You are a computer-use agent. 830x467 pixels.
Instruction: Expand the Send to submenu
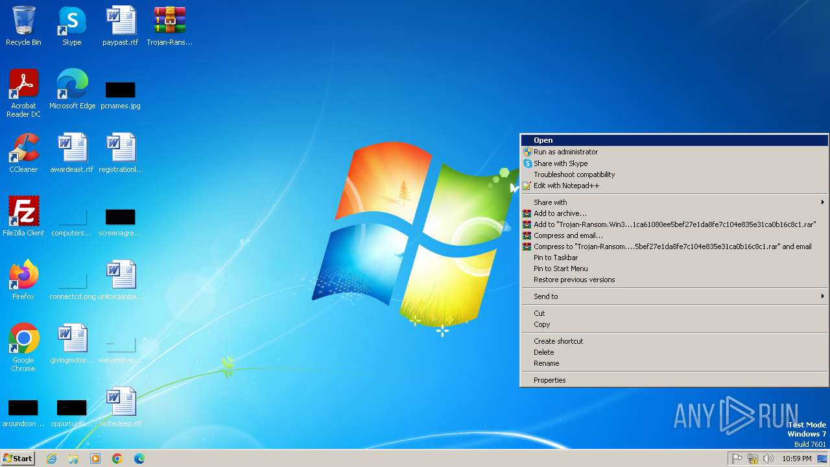(674, 296)
